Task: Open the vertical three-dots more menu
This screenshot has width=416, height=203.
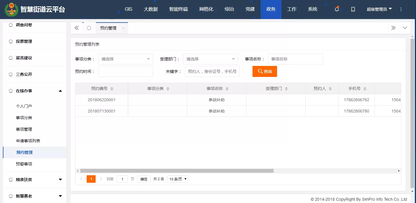Action: (x=401, y=9)
